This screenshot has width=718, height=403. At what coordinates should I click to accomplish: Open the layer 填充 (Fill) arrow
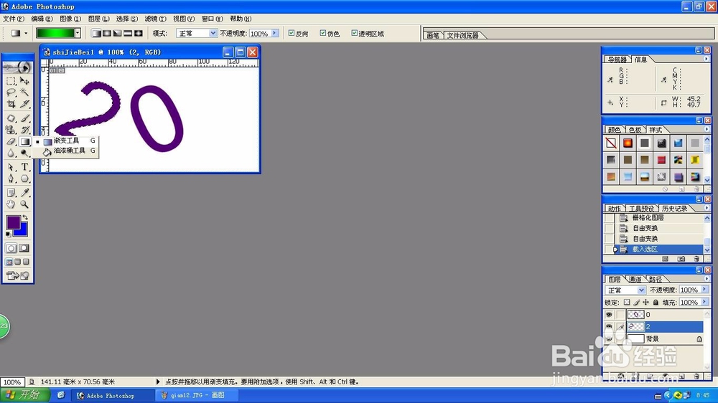click(704, 302)
